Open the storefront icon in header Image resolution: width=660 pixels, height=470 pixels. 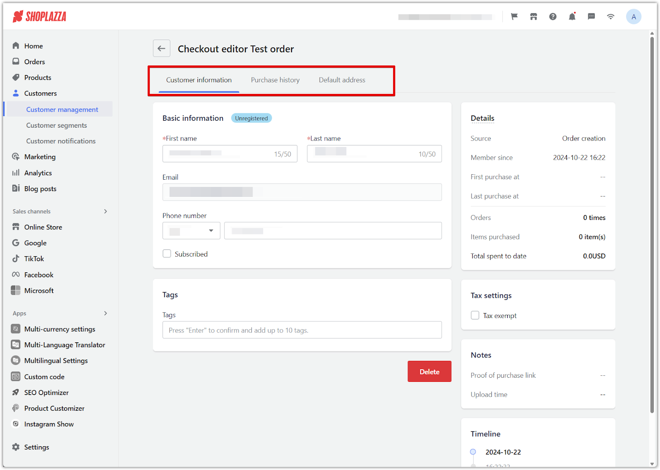(x=533, y=16)
